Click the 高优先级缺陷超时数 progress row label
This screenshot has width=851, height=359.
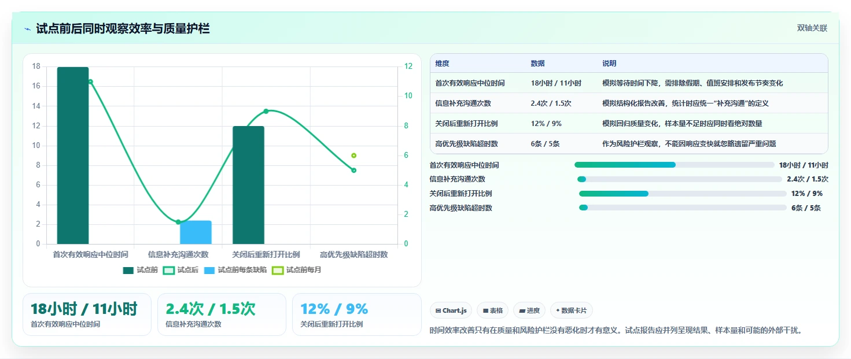click(461, 208)
